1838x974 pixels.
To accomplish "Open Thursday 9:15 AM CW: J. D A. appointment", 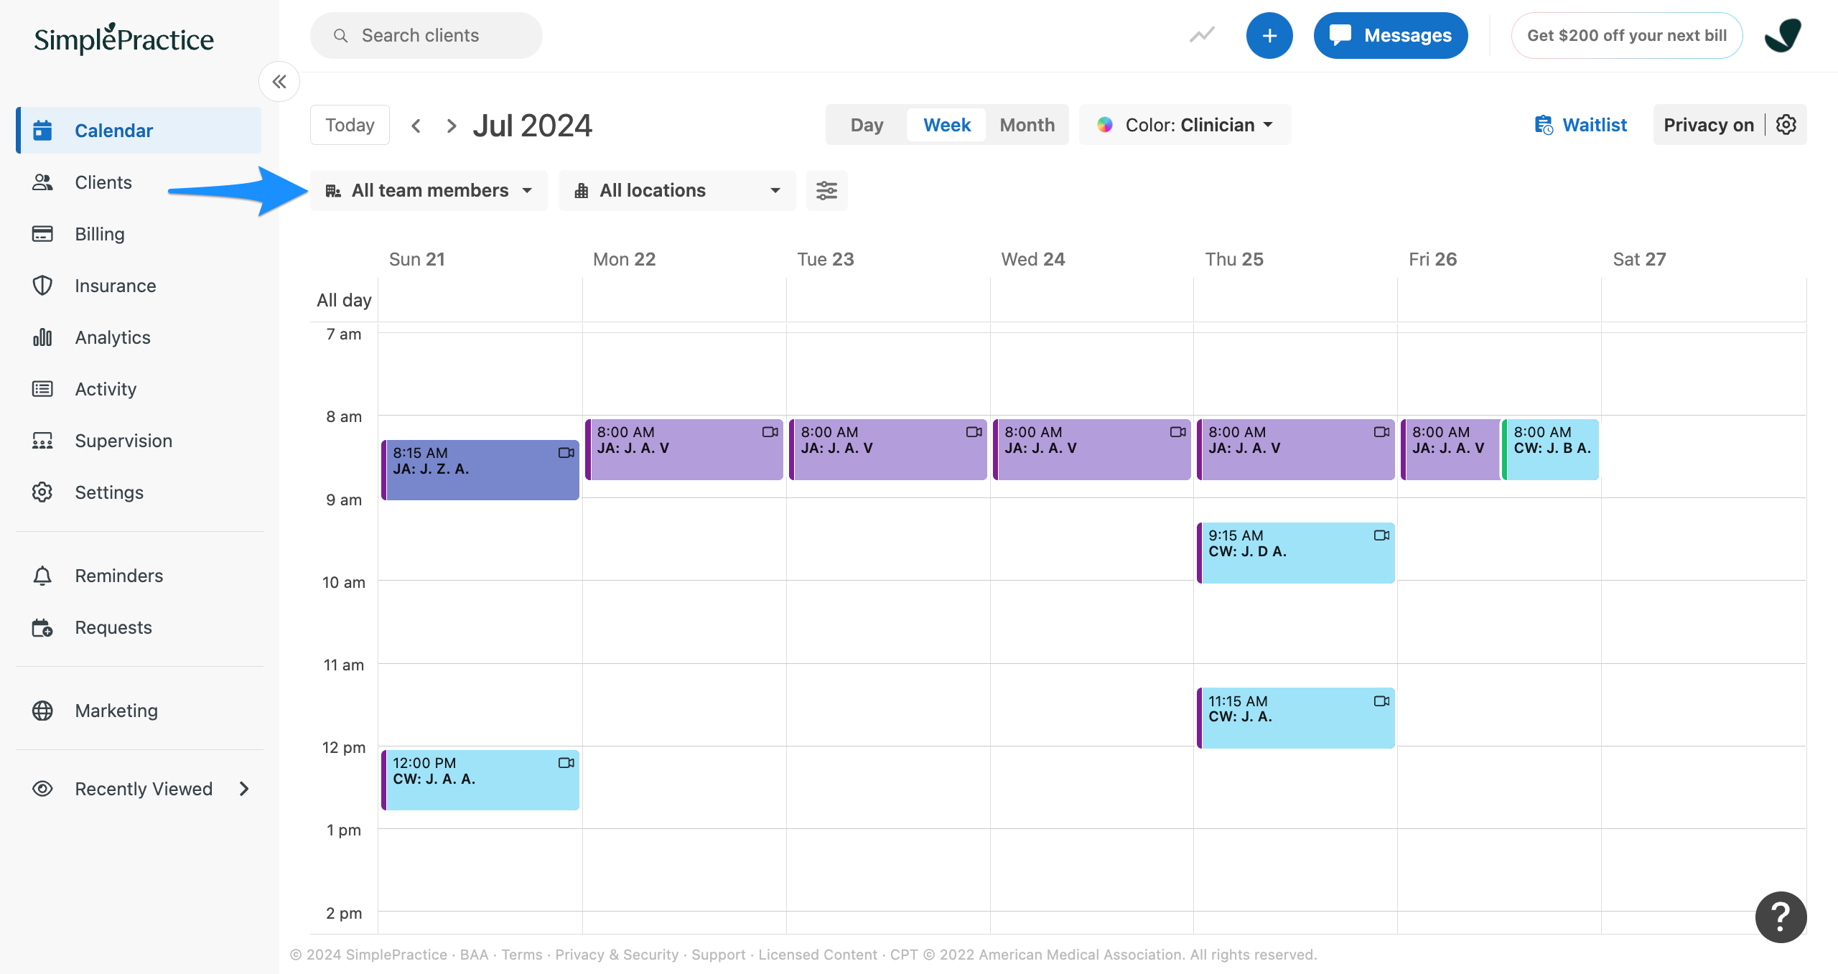I will pyautogui.click(x=1296, y=553).
